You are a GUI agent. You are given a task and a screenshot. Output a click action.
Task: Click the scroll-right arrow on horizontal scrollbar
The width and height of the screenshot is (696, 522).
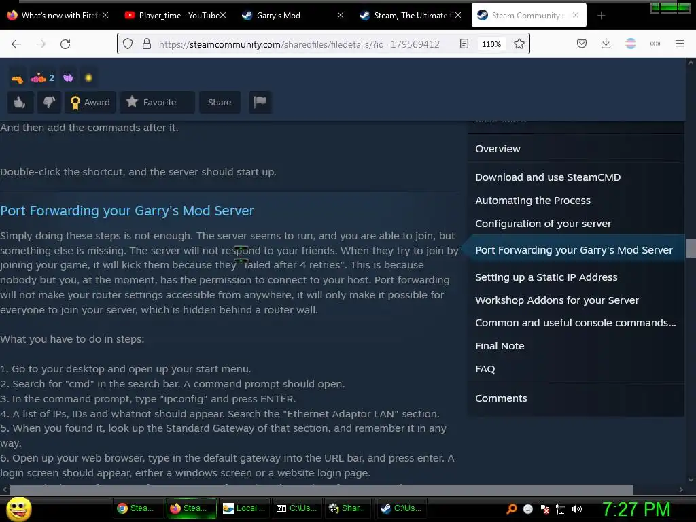[681, 489]
